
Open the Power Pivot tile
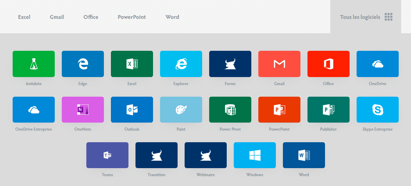(230, 110)
